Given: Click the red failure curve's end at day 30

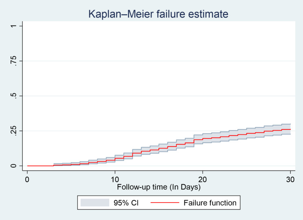Looking at the screenshot, I should point(290,129).
